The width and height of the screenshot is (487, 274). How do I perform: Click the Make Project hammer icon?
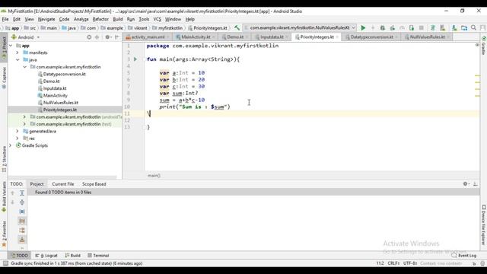pyautogui.click(x=237, y=28)
